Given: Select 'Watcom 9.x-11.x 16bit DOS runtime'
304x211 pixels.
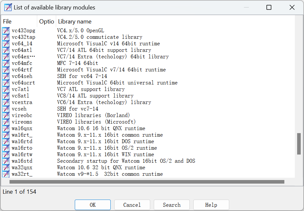Looking at the screenshot, I should [105, 142].
